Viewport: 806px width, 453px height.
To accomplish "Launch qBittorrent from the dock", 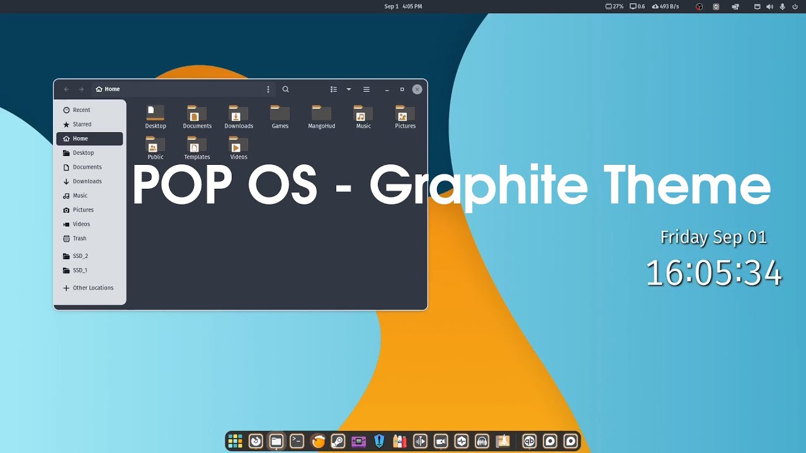I will (530, 441).
